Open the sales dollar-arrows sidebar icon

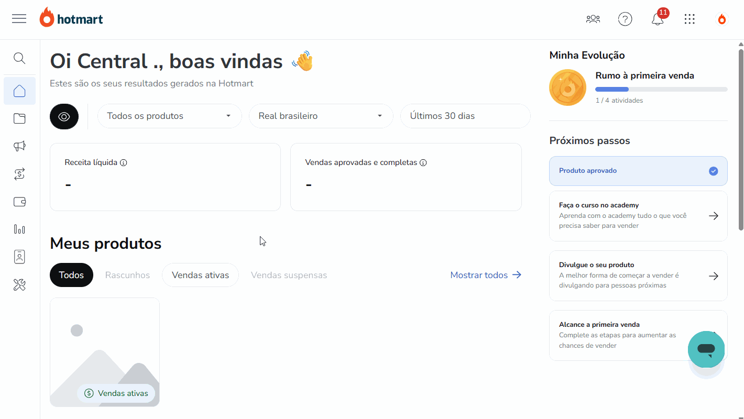click(19, 174)
